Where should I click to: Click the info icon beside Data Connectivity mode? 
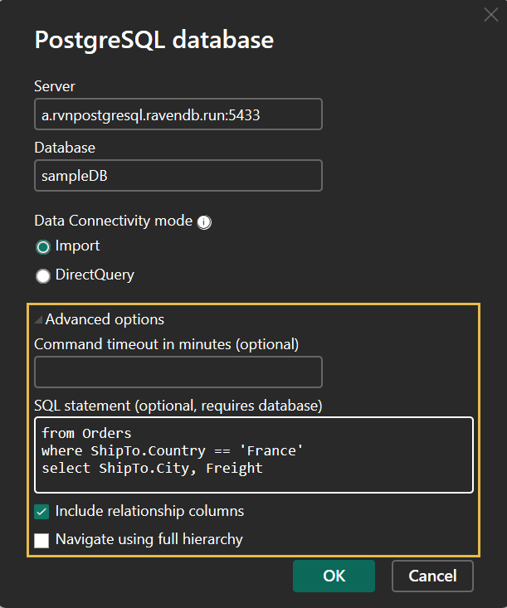(204, 222)
